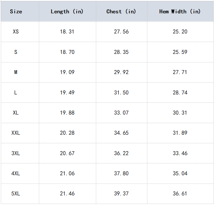Click the 39.37 chest value
The width and height of the screenshot is (214, 206).
pyautogui.click(x=121, y=193)
